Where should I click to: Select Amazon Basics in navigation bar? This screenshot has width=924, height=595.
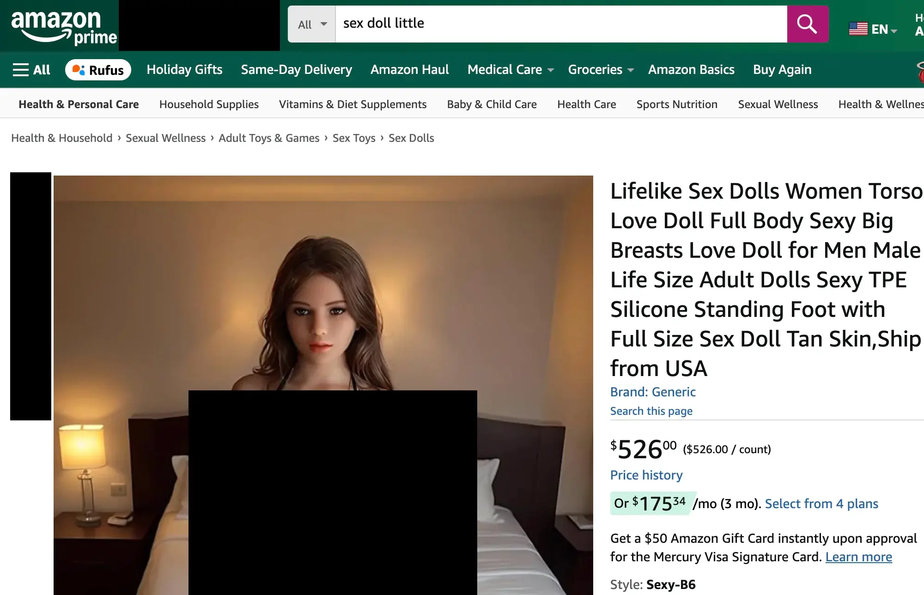pos(691,70)
